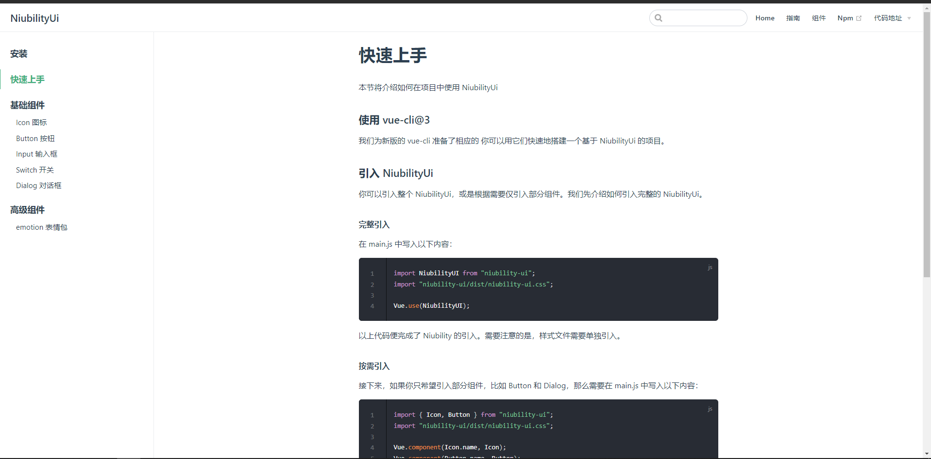Click the search magnifier icon
This screenshot has height=459, width=931.
pyautogui.click(x=659, y=18)
